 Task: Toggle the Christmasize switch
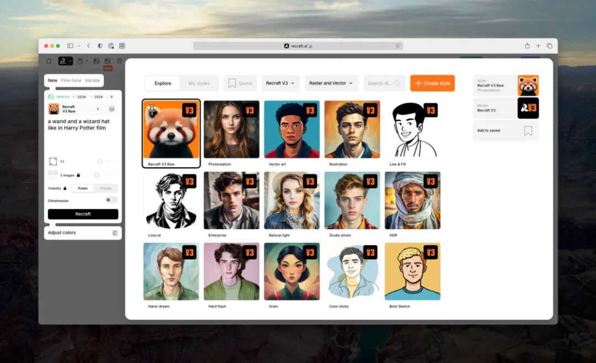111,200
